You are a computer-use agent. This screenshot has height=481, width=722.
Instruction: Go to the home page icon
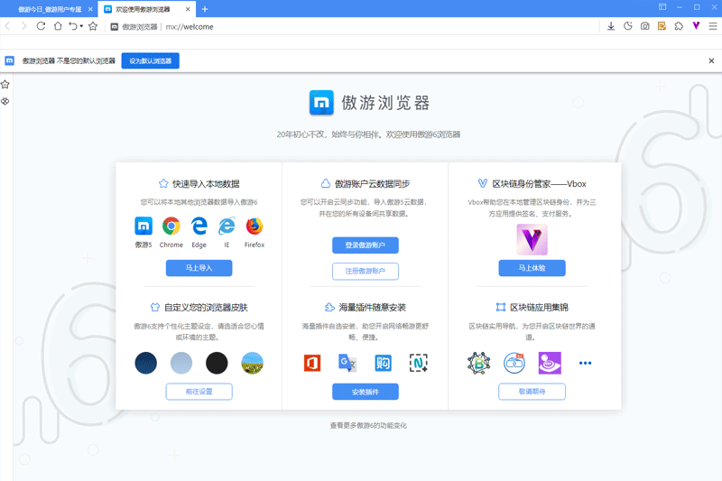click(58, 26)
